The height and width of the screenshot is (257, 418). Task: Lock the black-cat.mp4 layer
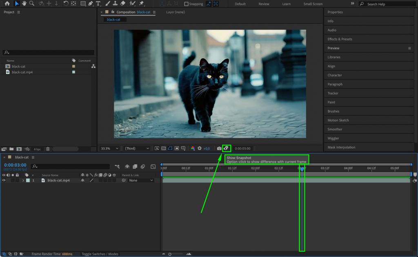pos(17,180)
